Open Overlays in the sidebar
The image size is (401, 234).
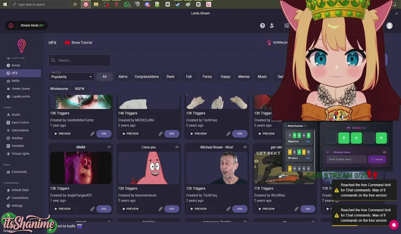(20, 138)
